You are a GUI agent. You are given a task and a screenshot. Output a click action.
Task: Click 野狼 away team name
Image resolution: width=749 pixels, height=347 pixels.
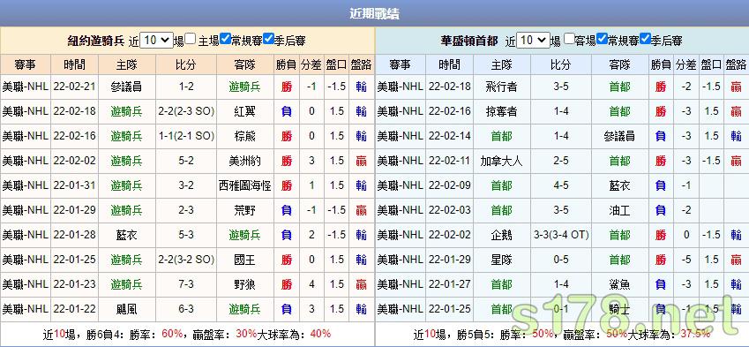coord(244,284)
